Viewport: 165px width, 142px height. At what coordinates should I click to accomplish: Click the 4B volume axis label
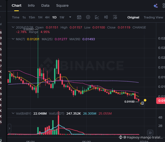(160, 117)
